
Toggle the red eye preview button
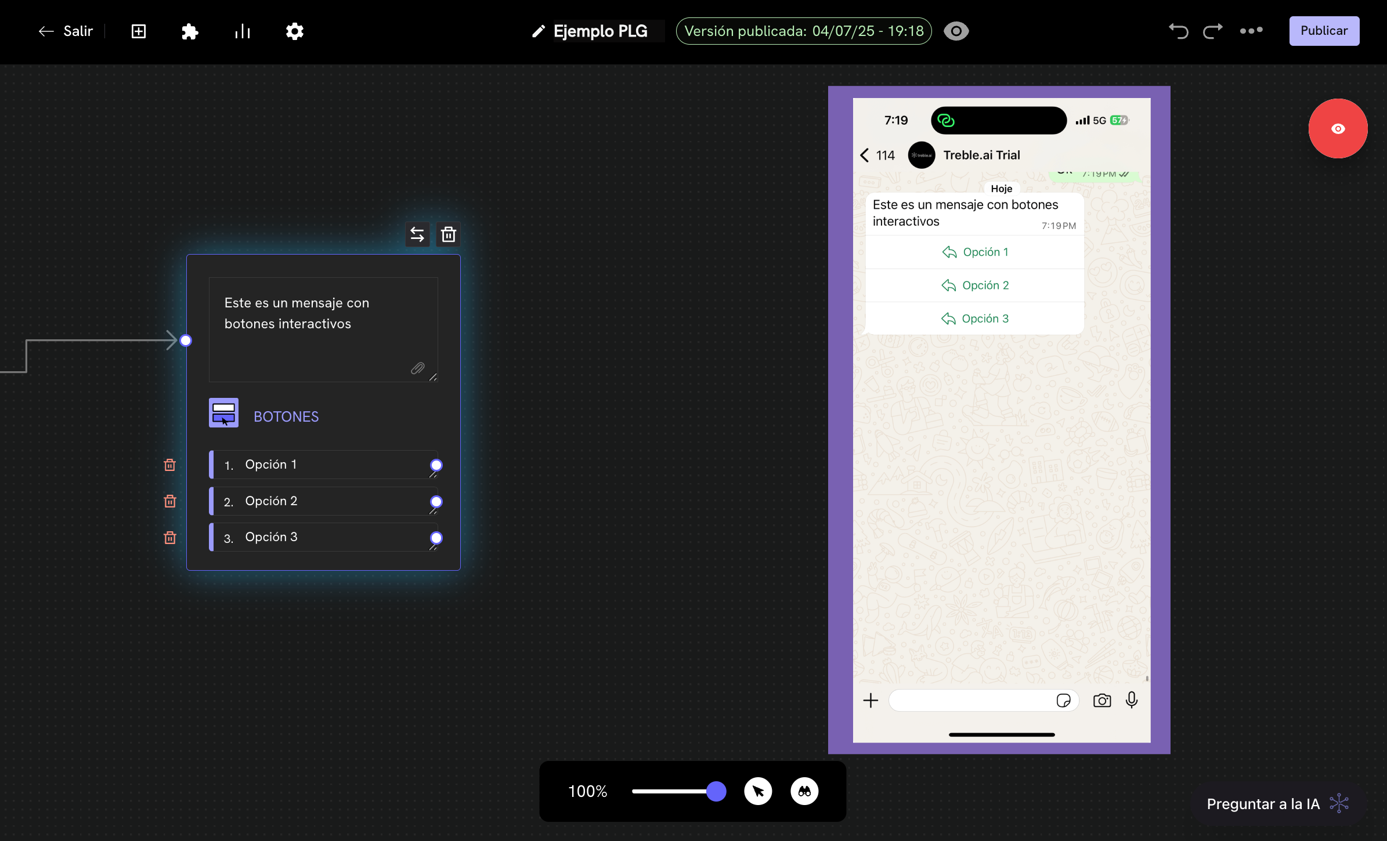tap(1338, 129)
